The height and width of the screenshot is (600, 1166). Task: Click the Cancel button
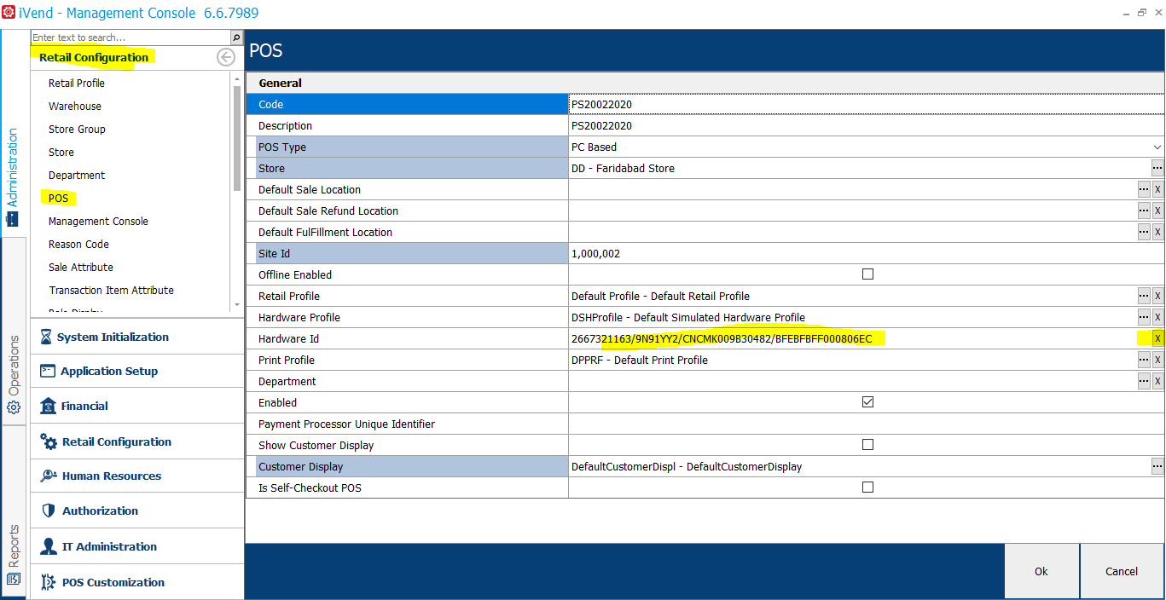click(x=1122, y=571)
